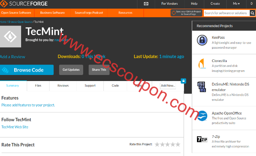Click 'A partition and disk imaging/cloning program'
Image resolution: width=256 pixels, height=156 pixels.
click(228, 68)
